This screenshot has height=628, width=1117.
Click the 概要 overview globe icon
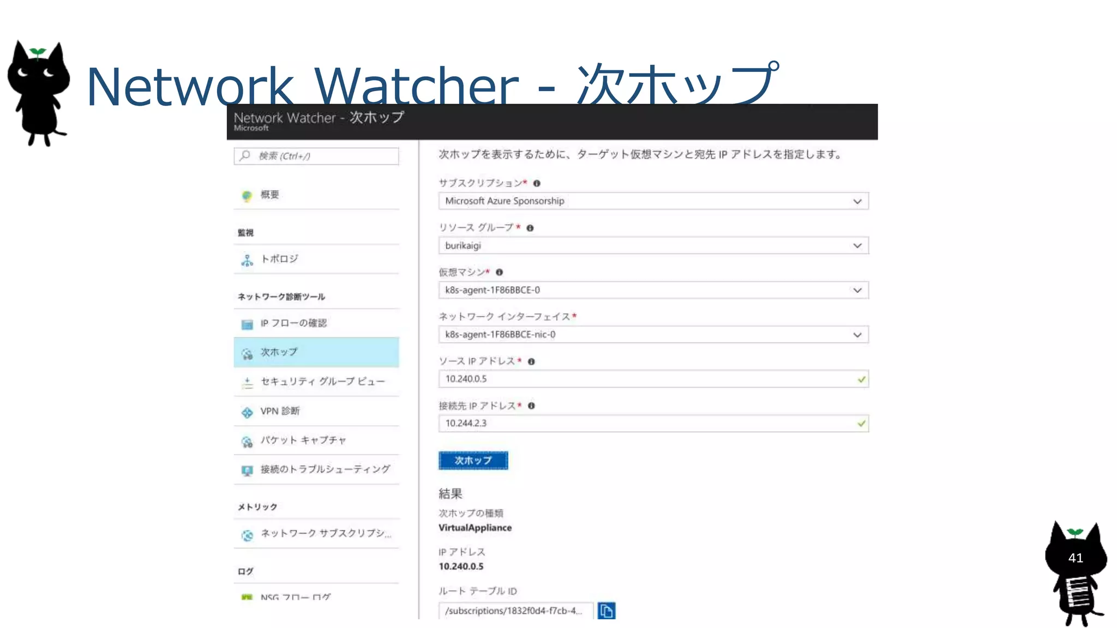pyautogui.click(x=247, y=196)
